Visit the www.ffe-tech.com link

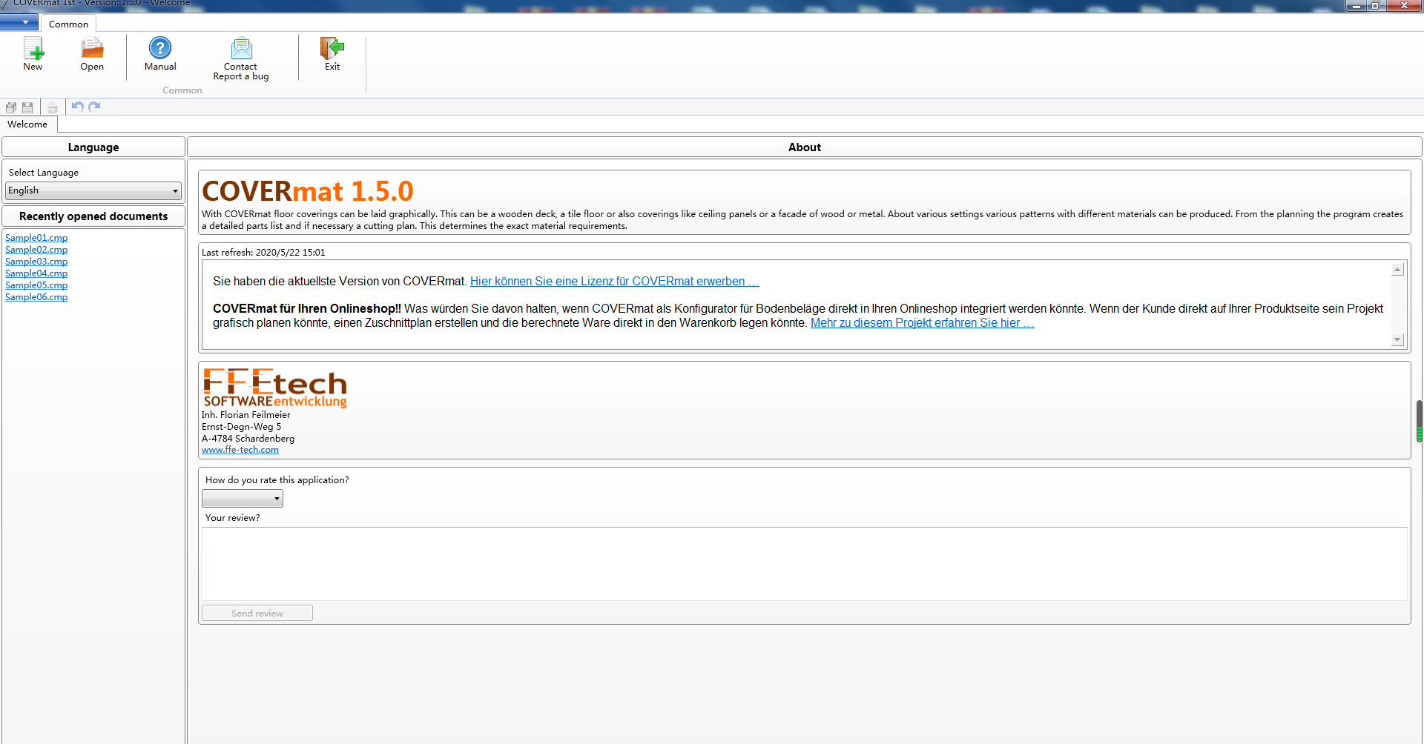(240, 450)
